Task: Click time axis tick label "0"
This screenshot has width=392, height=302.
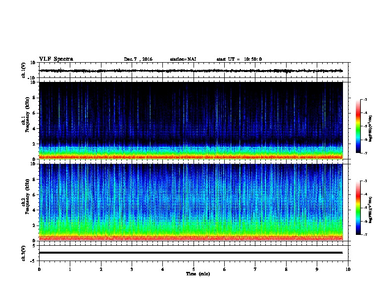Action: [39, 269]
